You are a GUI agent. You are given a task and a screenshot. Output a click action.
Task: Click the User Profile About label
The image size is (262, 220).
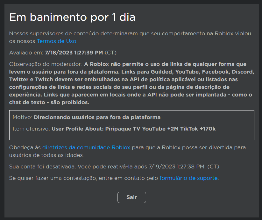76,129
